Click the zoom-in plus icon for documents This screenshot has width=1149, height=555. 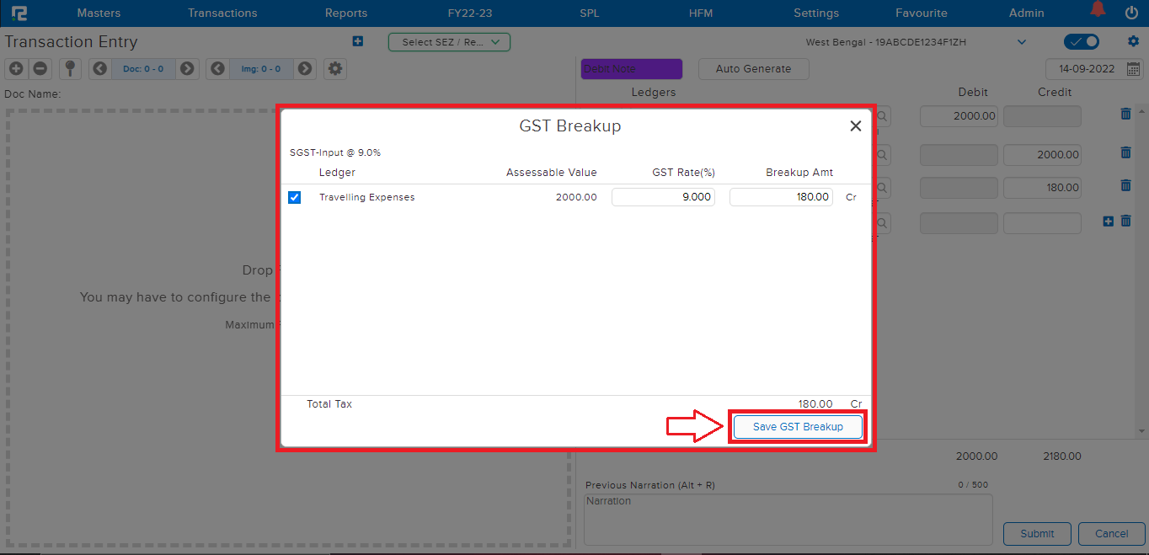coord(16,69)
